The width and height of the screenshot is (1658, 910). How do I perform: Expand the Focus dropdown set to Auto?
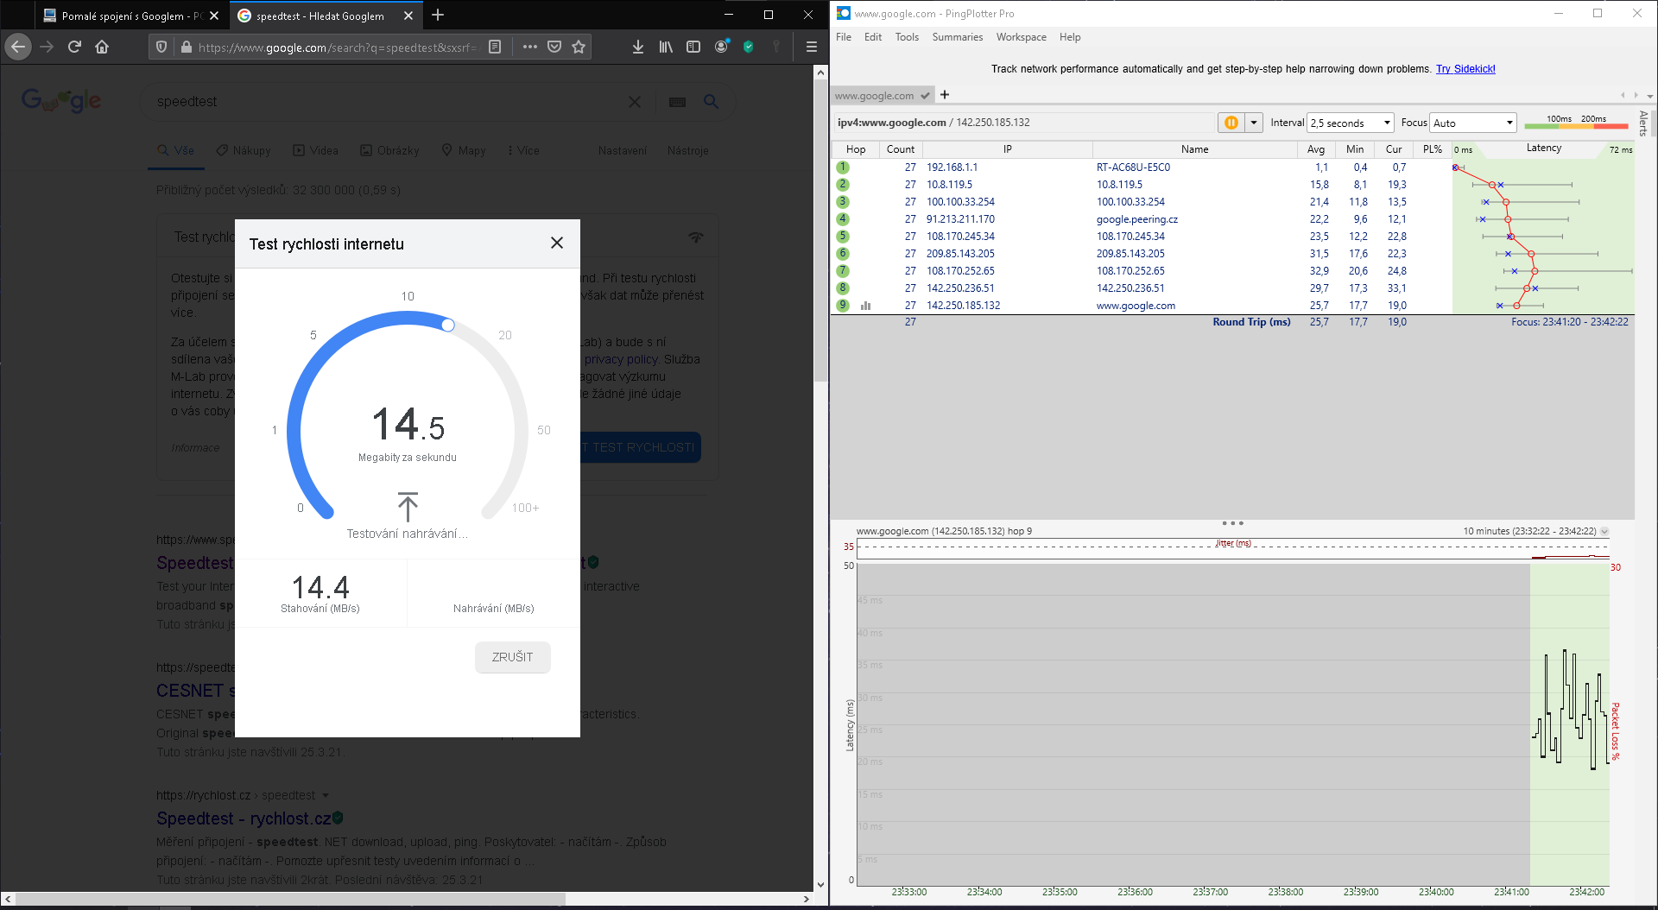(1473, 123)
